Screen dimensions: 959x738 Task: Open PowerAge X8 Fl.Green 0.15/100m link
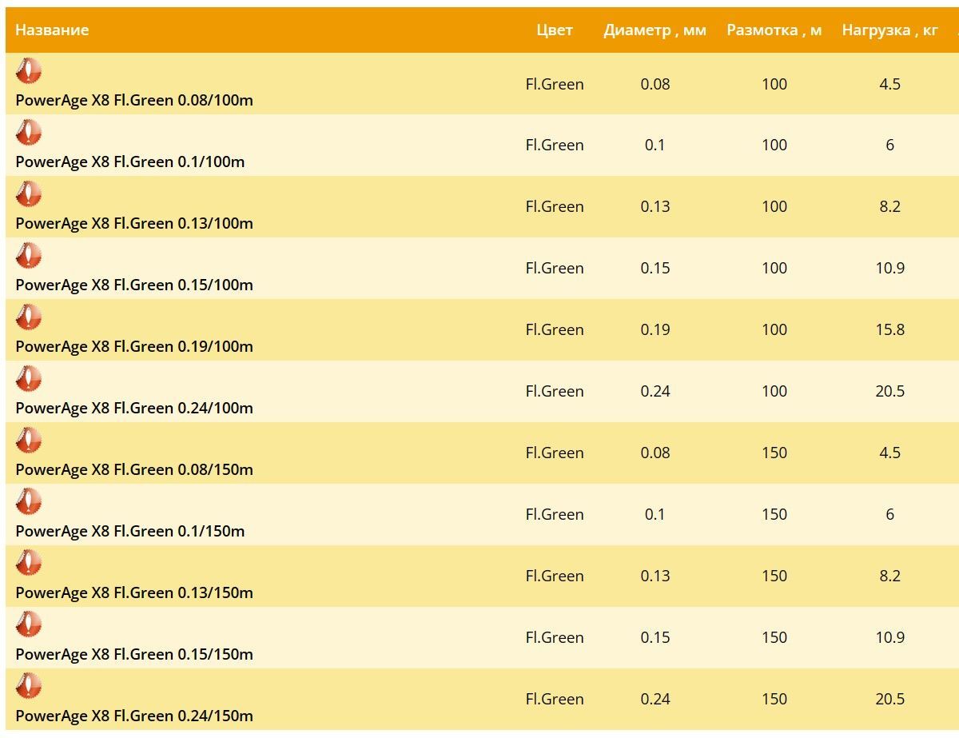click(134, 285)
